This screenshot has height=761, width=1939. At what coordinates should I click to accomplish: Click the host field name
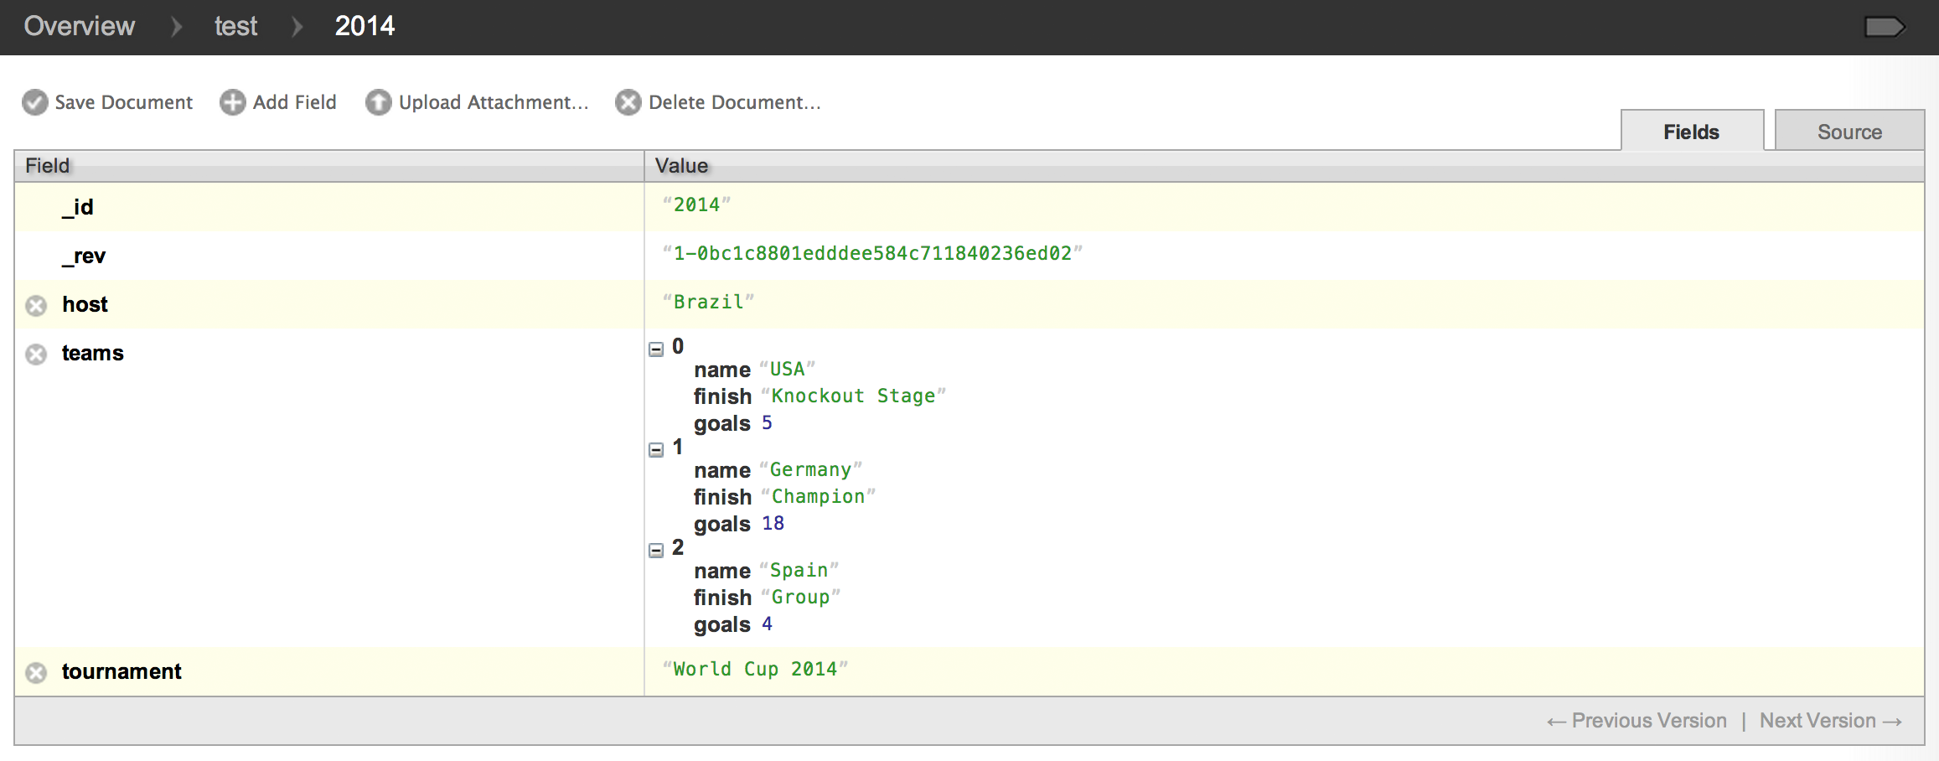point(85,304)
